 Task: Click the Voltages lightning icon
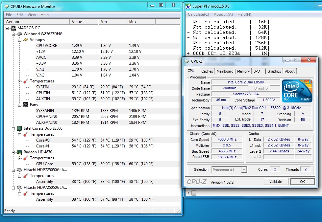click(x=26, y=40)
